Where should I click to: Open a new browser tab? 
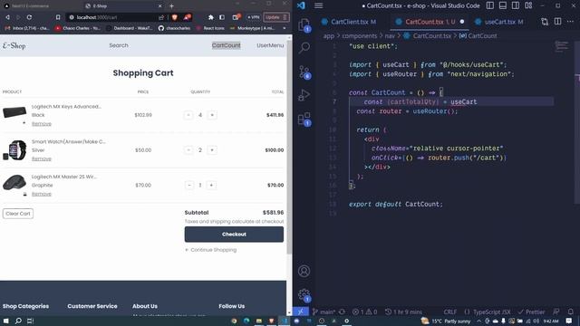(x=171, y=6)
